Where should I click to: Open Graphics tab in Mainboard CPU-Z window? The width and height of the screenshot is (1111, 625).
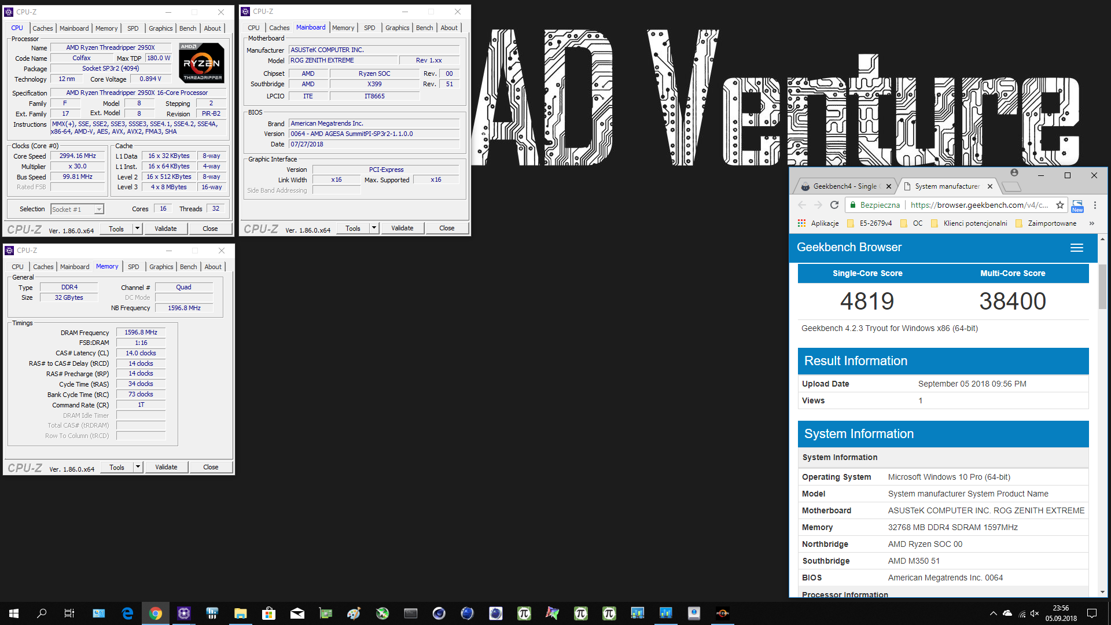click(397, 28)
